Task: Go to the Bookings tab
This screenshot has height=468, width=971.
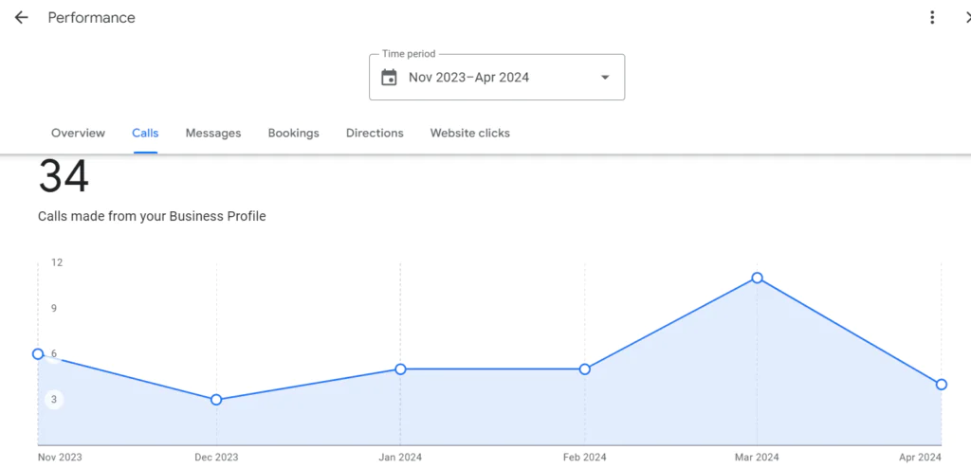Action: 293,134
